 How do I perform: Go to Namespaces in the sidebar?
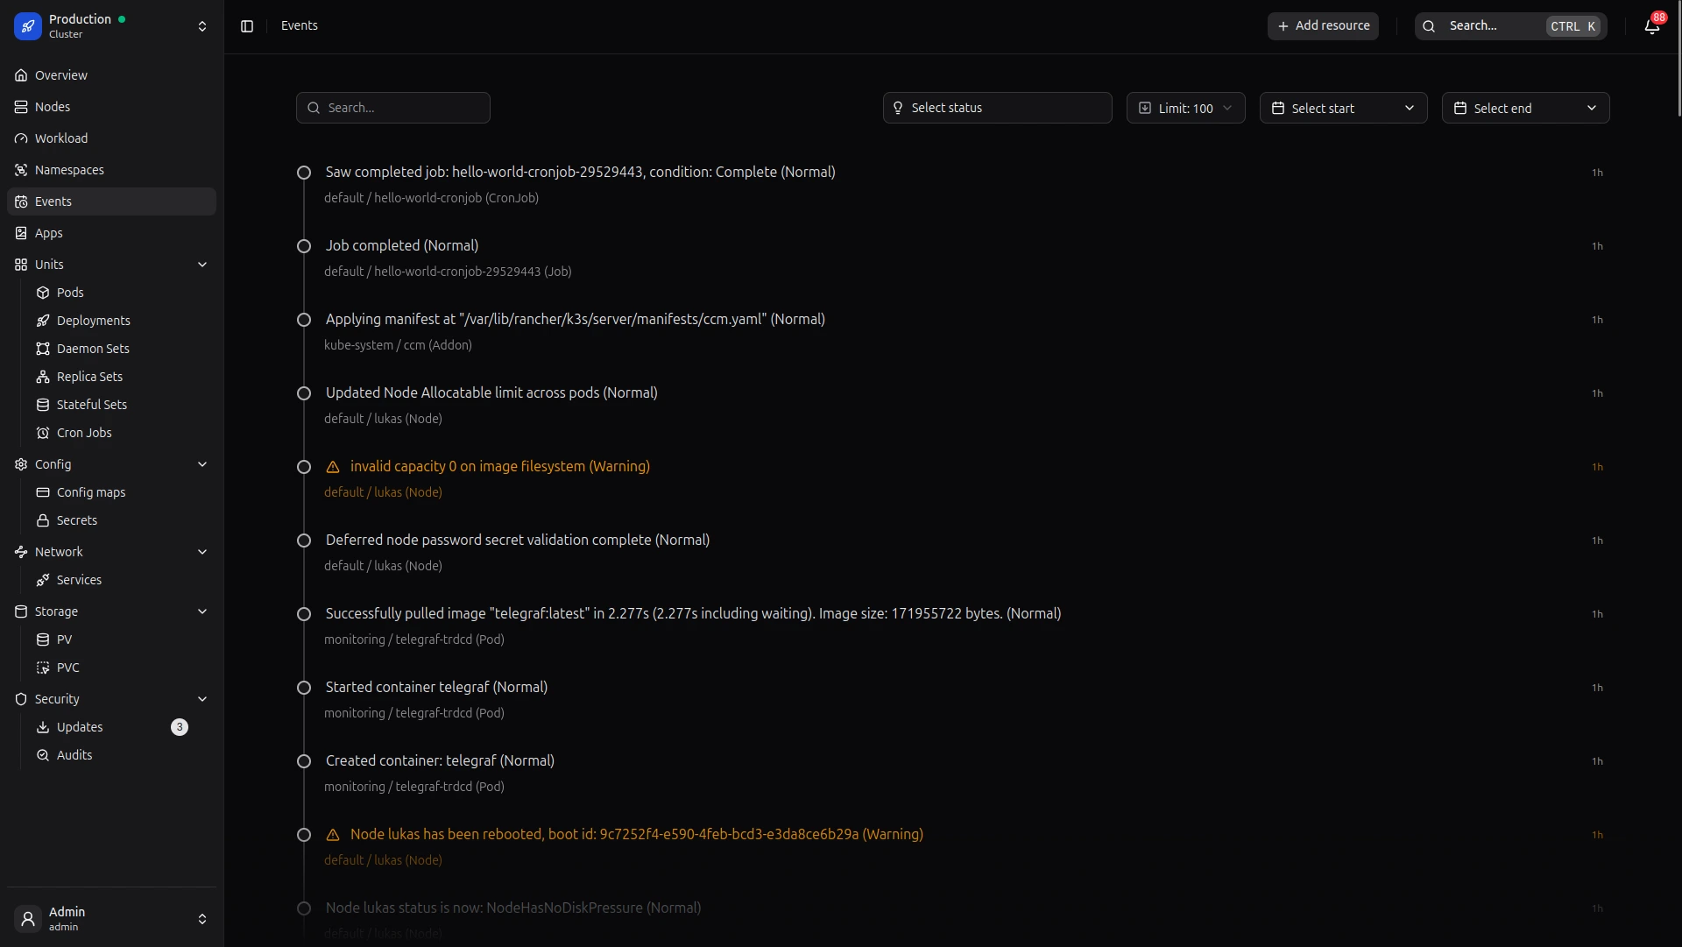click(69, 170)
